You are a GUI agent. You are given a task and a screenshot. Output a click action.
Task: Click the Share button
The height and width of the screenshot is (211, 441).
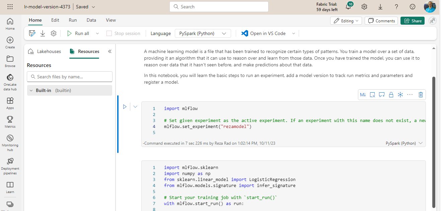[412, 20]
